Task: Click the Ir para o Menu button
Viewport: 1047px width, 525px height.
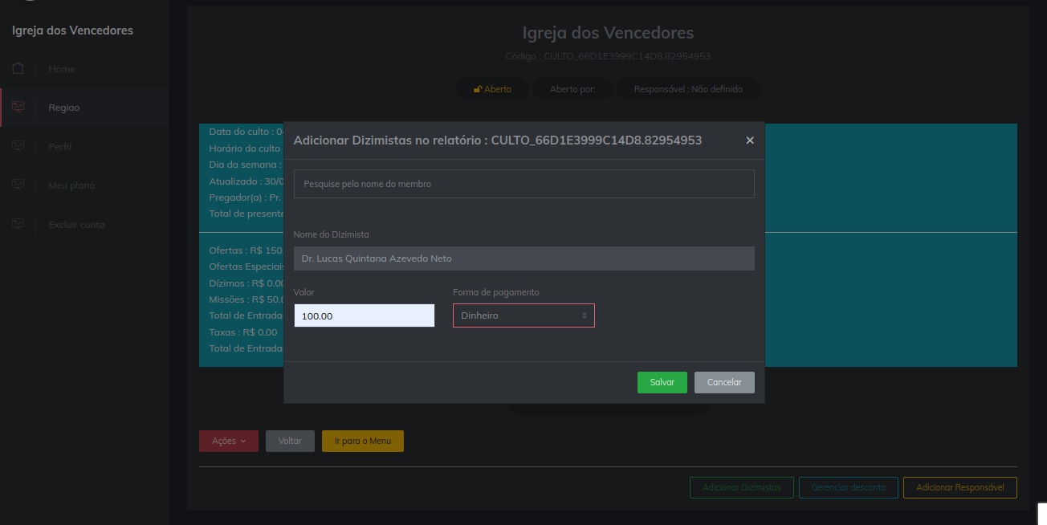Action: [362, 441]
